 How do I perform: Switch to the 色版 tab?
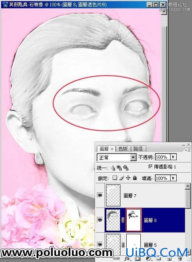pyautogui.click(x=123, y=148)
